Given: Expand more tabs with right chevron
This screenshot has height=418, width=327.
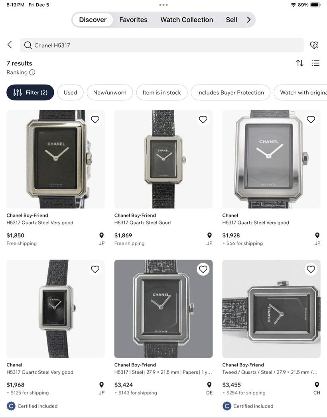Looking at the screenshot, I should coord(249,20).
